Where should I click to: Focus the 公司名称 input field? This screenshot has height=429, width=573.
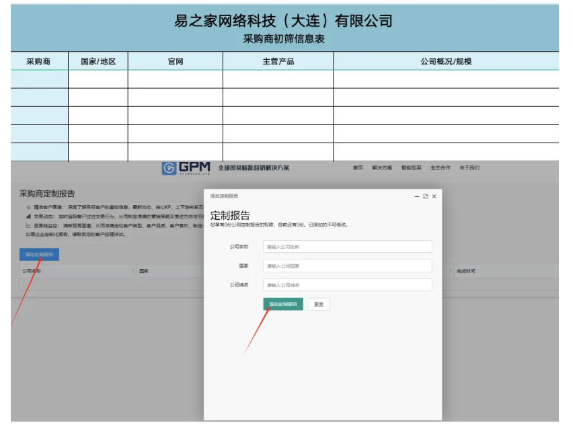[347, 247]
